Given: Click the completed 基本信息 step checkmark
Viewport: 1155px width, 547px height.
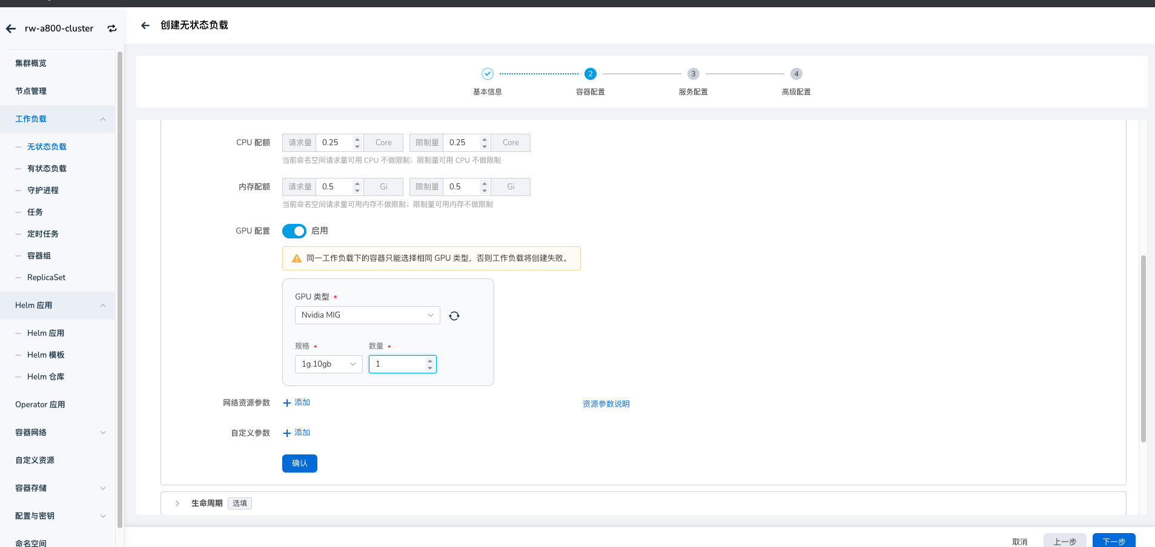Looking at the screenshot, I should (x=488, y=74).
